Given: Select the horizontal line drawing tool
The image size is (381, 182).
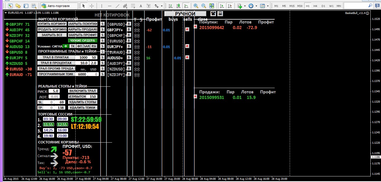Looking at the screenshot, I should [109, 6].
